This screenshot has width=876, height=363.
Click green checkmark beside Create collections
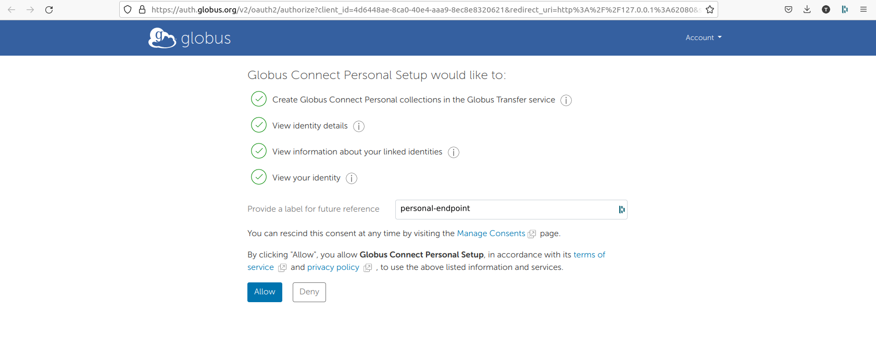point(259,99)
